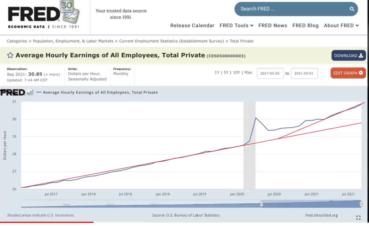Click the Search FRED input field
Image resolution: width=369 pixels, height=226 pixels.
pos(291,9)
